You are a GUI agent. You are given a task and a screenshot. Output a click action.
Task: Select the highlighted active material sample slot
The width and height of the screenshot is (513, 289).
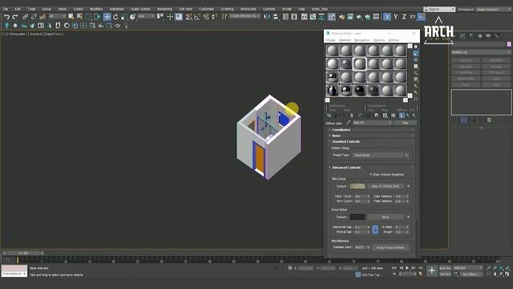point(360,64)
